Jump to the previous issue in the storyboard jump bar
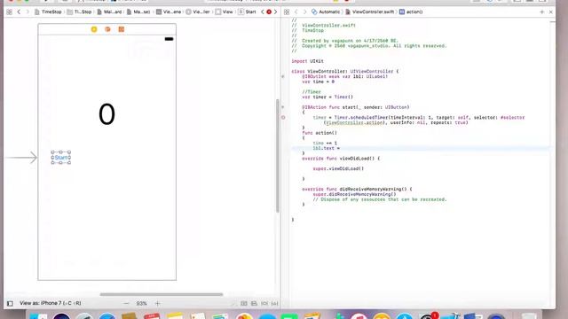Viewport: 568px width, 319px height. click(x=263, y=12)
